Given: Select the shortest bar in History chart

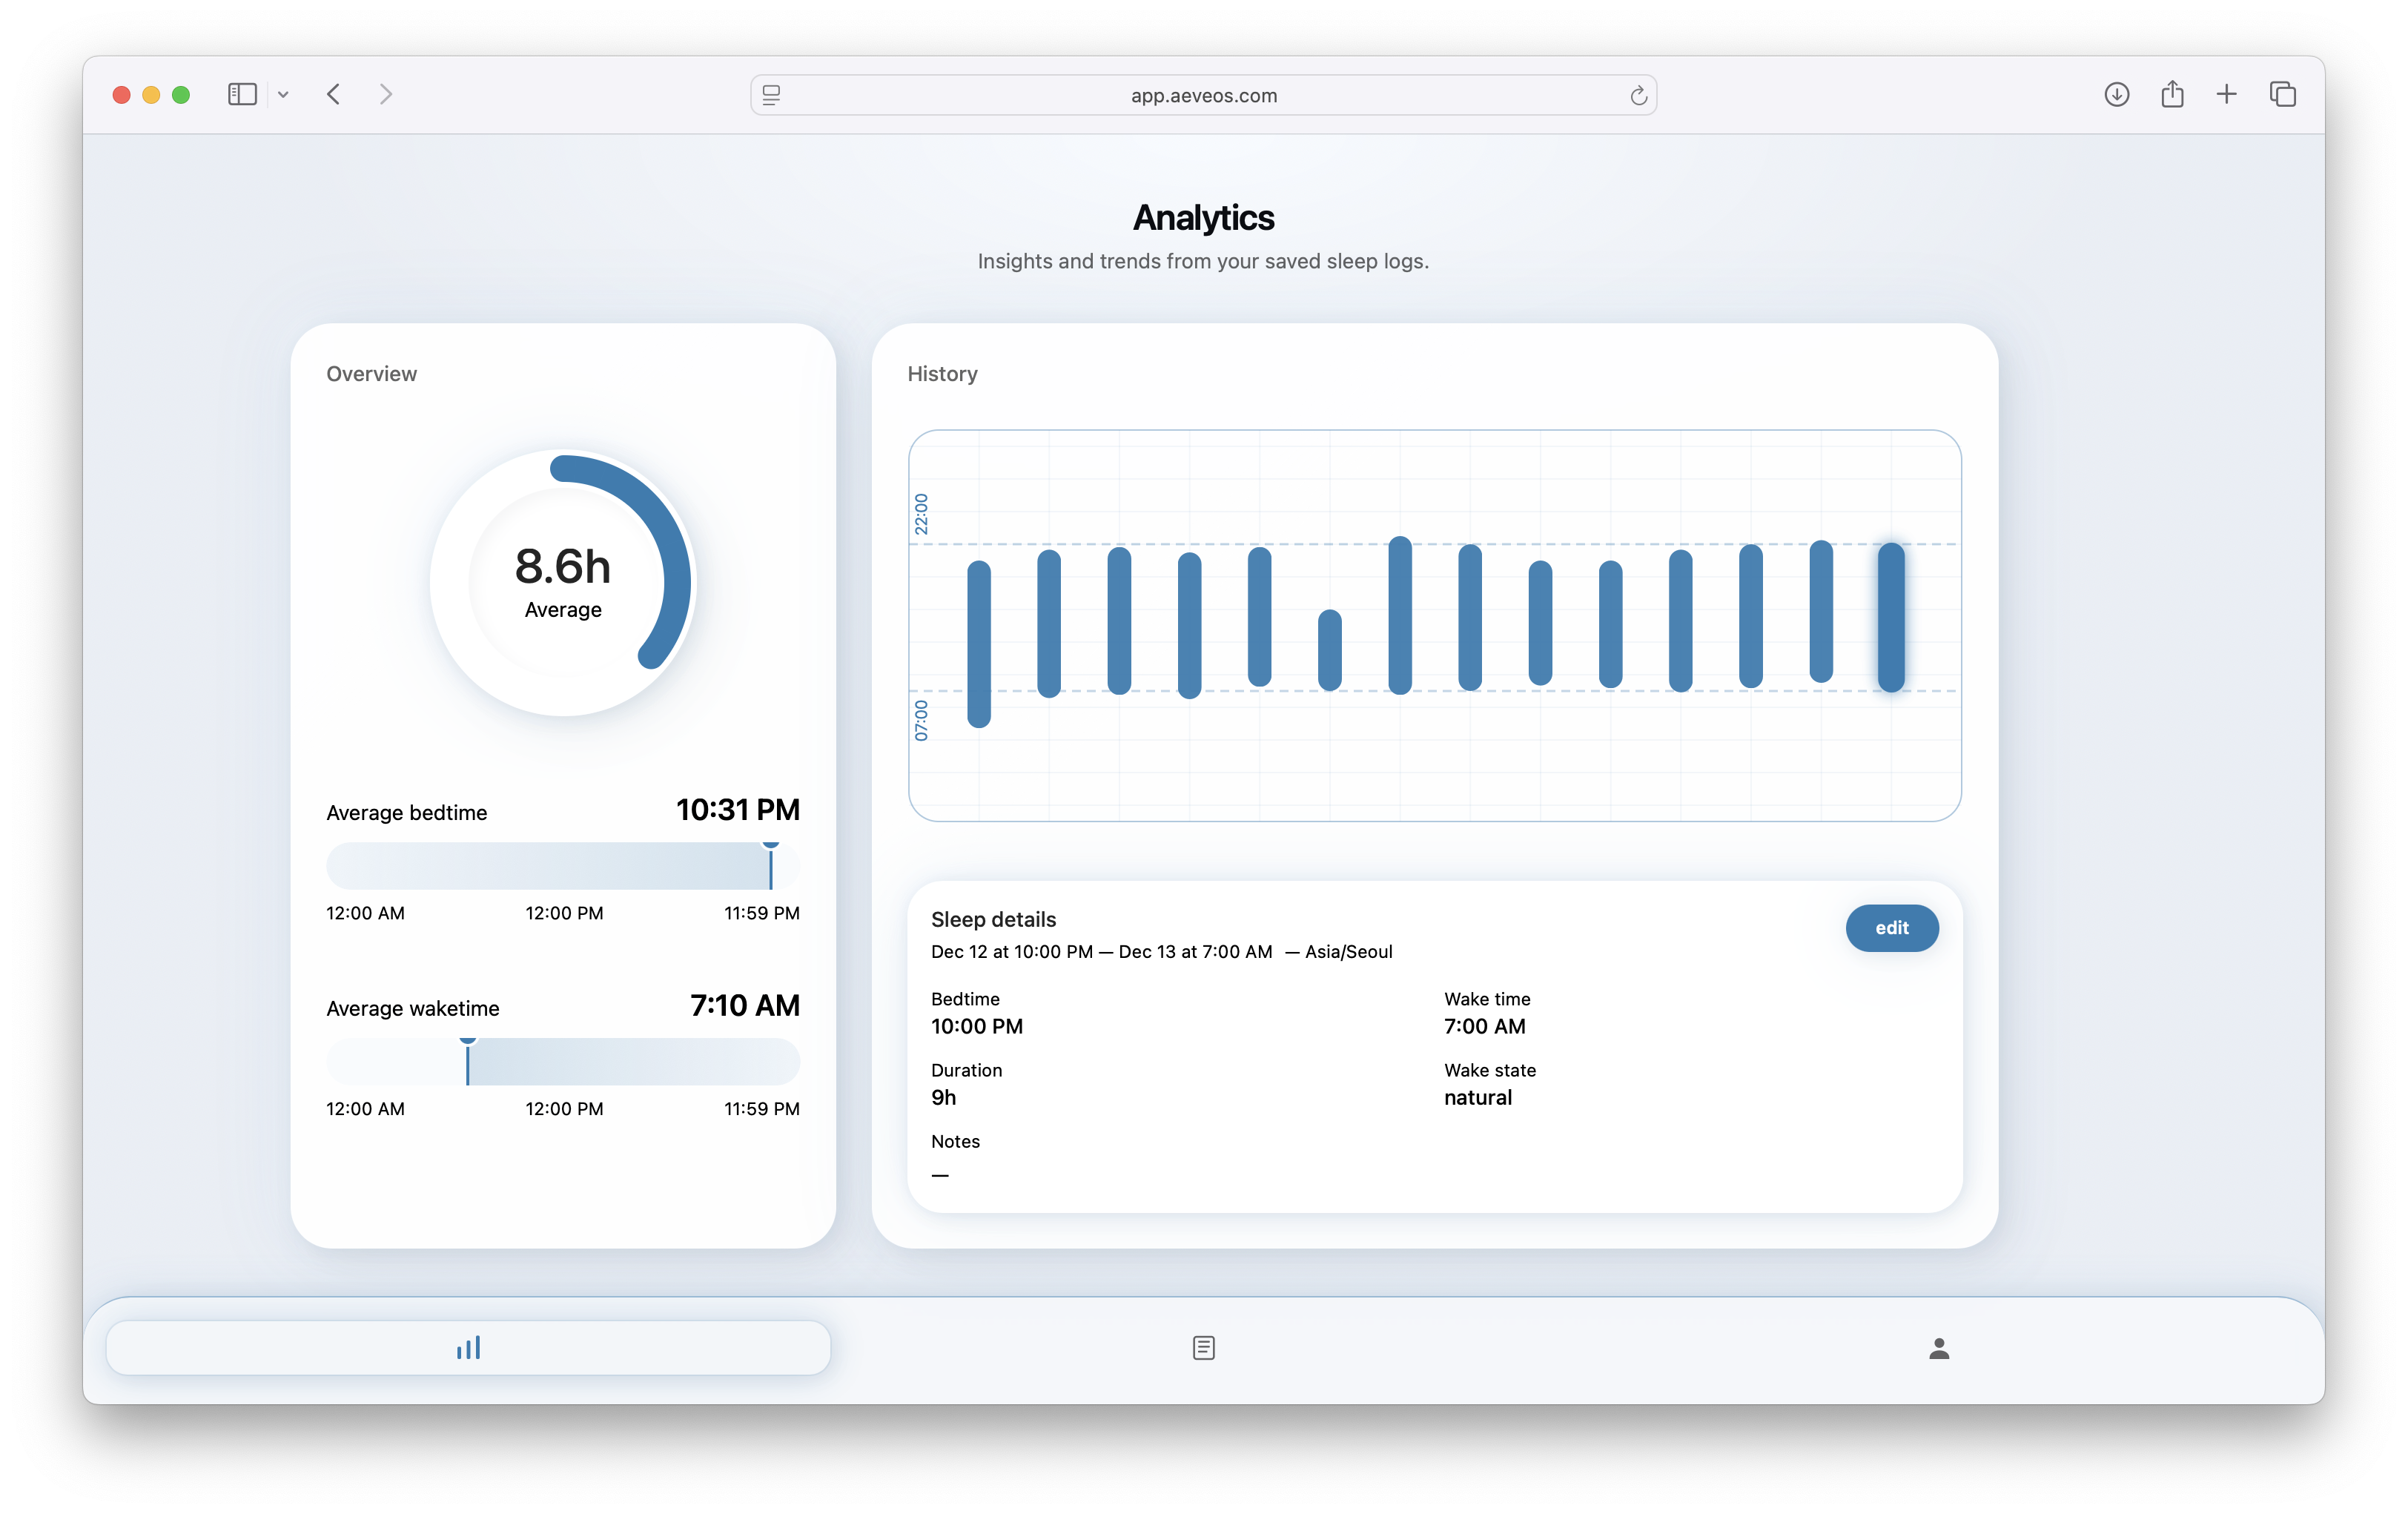Looking at the screenshot, I should click(1329, 650).
